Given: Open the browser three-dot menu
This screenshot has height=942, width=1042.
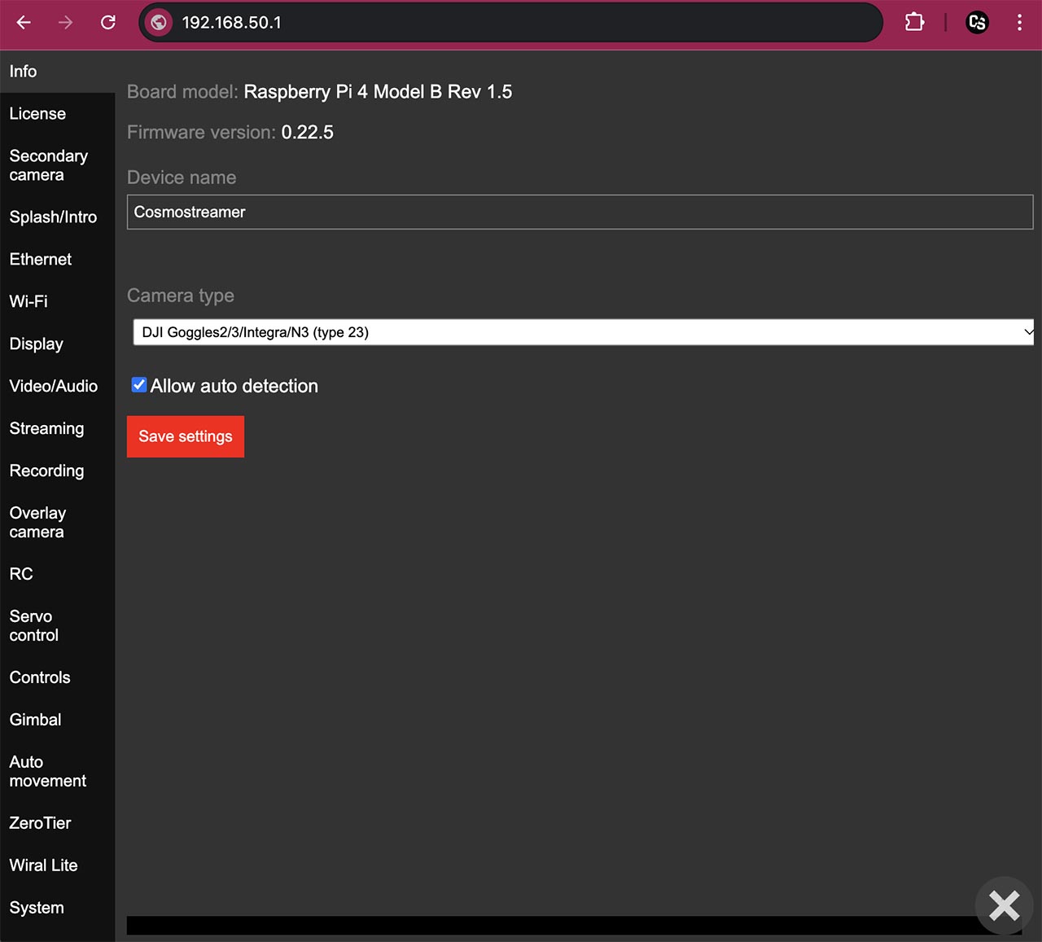Looking at the screenshot, I should (x=1019, y=23).
